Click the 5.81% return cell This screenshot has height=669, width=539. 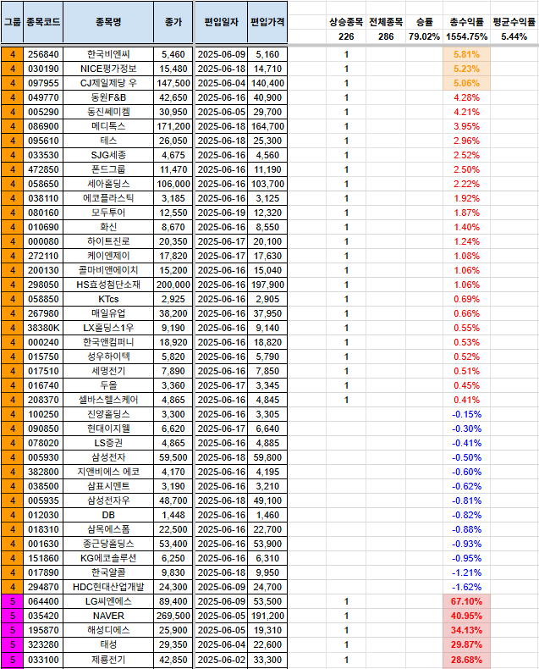point(466,54)
